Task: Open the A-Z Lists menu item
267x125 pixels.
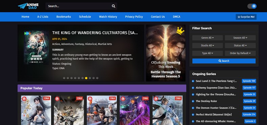Action: [x=43, y=17]
